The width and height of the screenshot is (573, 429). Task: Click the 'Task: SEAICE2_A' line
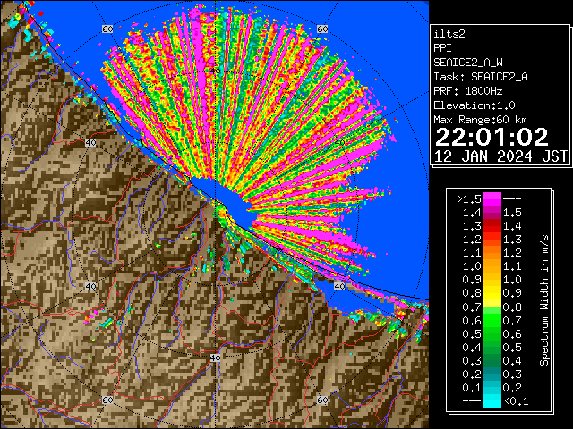(x=481, y=77)
